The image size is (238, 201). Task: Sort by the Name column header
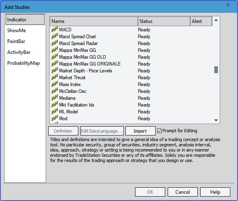94,21
